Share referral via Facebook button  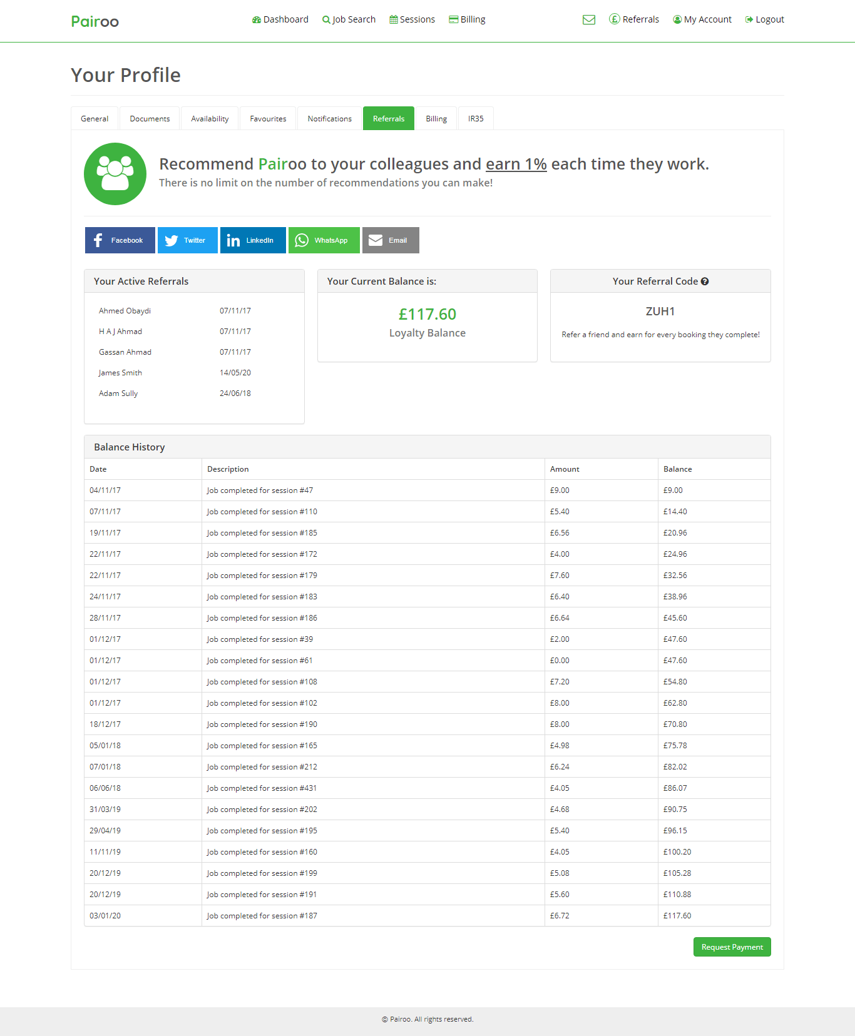[x=120, y=240]
